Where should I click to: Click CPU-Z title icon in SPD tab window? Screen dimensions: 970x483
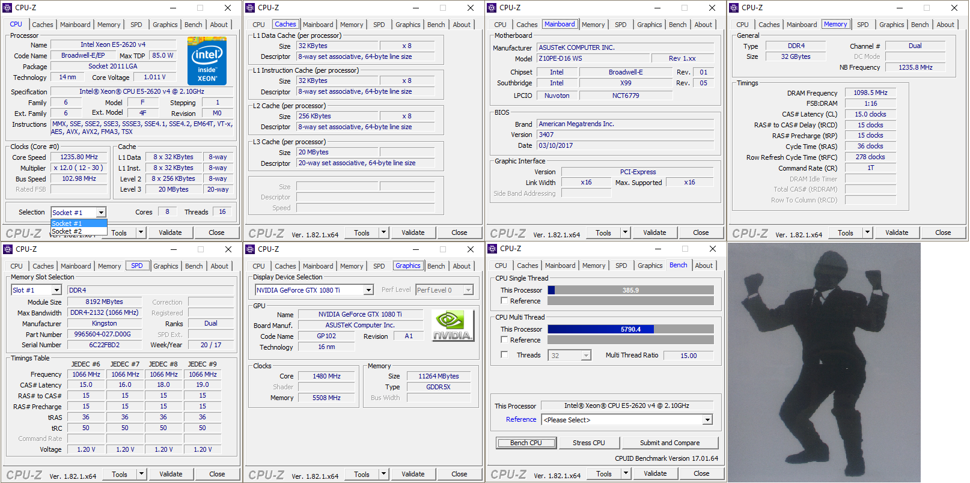(8, 249)
